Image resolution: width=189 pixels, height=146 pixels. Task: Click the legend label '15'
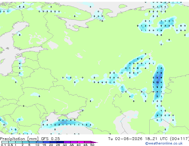(x=44, y=145)
